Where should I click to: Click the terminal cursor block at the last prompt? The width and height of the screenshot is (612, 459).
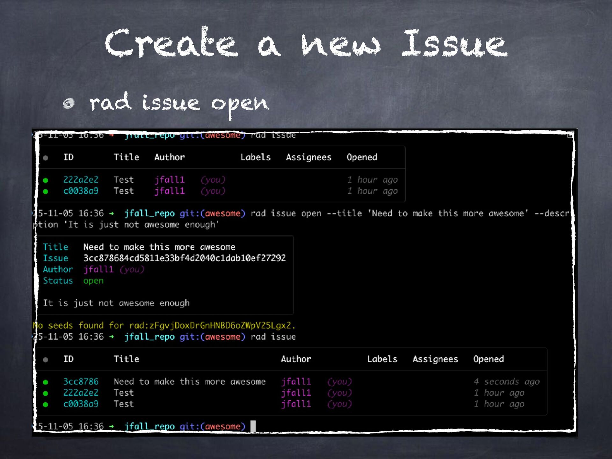[253, 426]
